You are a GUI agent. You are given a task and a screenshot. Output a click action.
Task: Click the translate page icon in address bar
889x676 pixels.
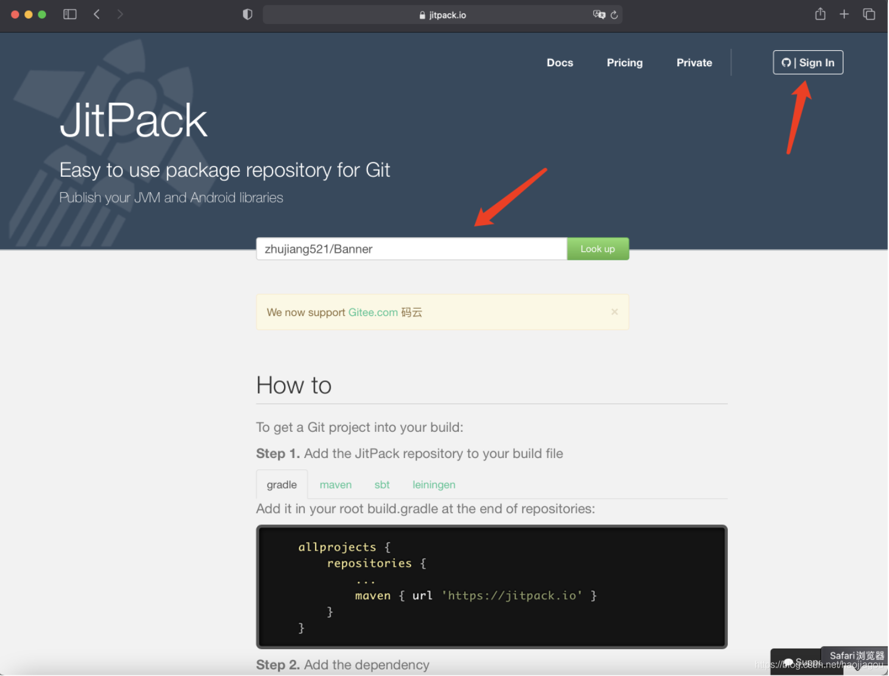point(599,14)
